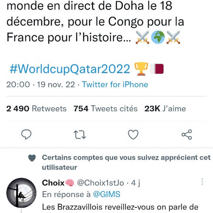Tap the retweet arrows icon
Image resolution: width=213 pixels, height=213 pixels.
point(80,135)
